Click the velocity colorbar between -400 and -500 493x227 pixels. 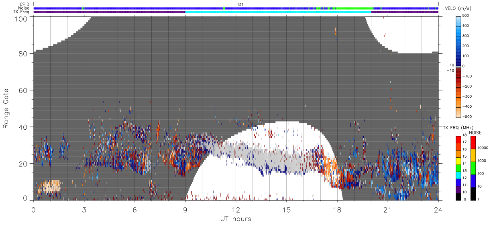458,112
